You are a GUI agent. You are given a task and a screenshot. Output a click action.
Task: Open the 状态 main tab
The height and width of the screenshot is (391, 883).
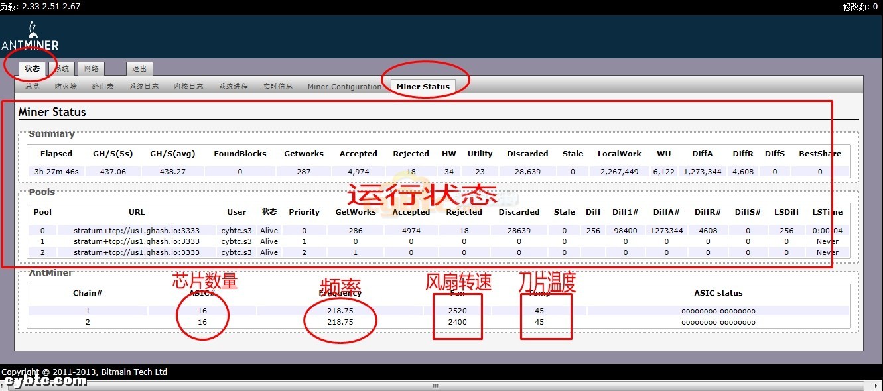pyautogui.click(x=33, y=68)
